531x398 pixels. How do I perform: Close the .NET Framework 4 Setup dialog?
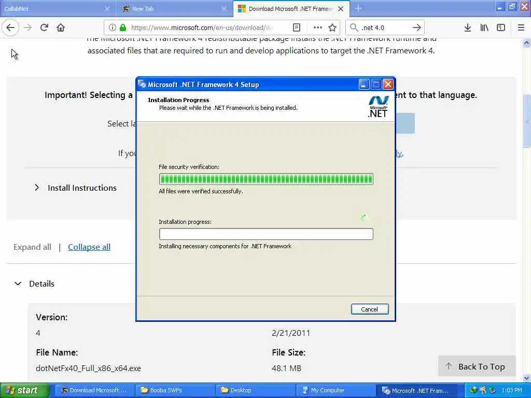click(x=388, y=84)
